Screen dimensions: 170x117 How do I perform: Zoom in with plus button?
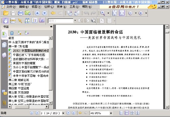[x=141, y=13]
